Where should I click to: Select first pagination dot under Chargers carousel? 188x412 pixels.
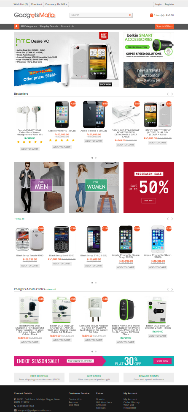(x=92, y=352)
